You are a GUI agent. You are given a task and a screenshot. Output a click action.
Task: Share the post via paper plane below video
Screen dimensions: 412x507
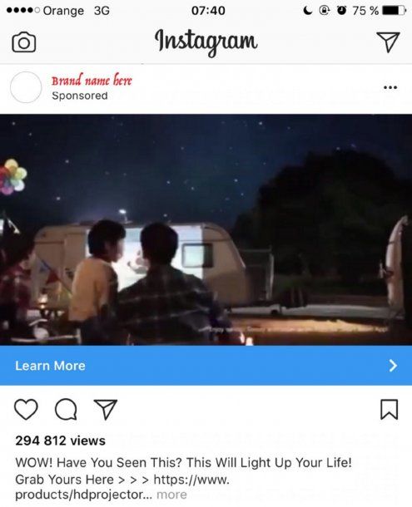pos(105,410)
